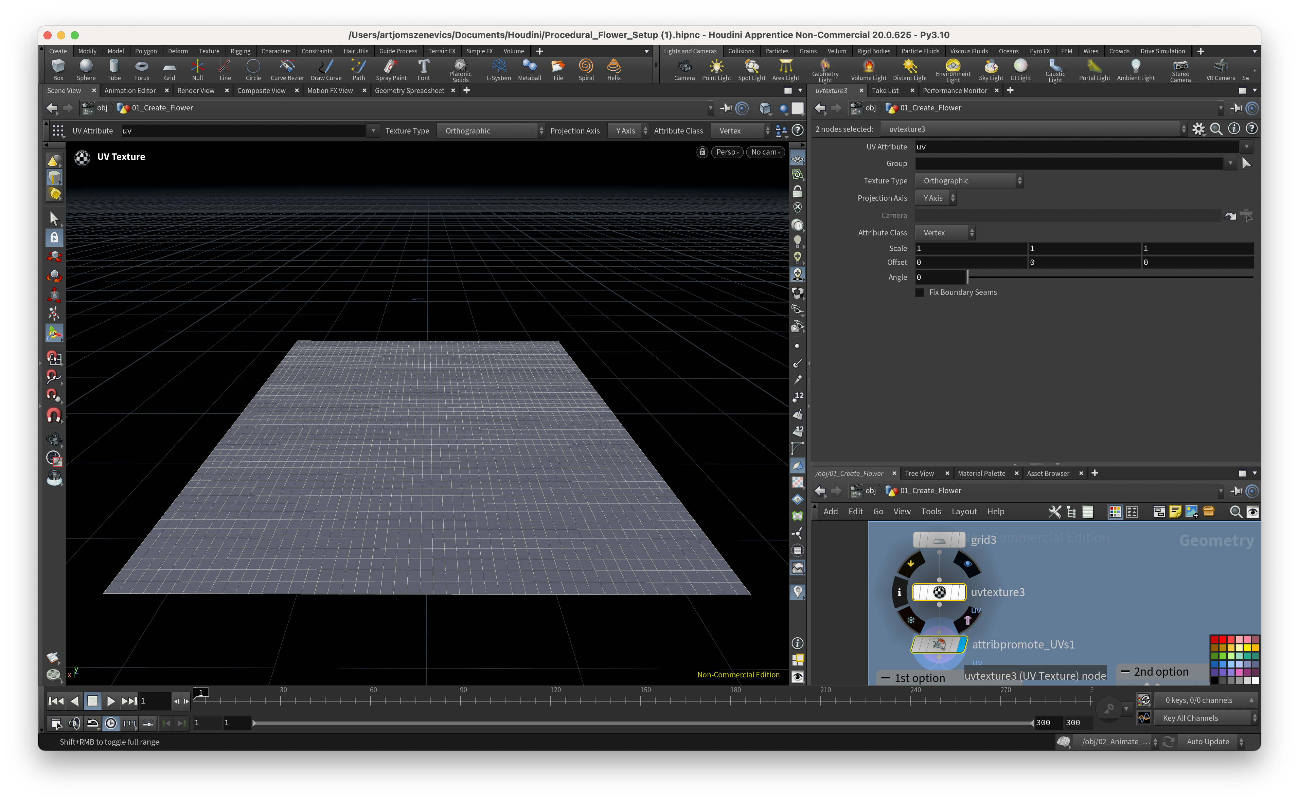The height and width of the screenshot is (801, 1299).
Task: Expand the Persp viewport menu
Action: 727,152
